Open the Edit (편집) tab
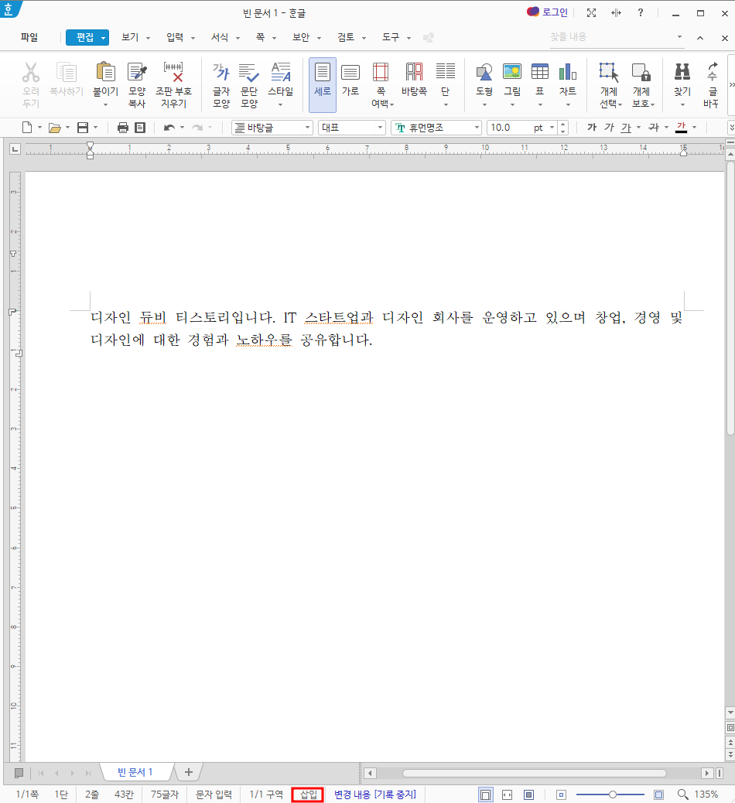Image resolution: width=735 pixels, height=803 pixels. (87, 37)
